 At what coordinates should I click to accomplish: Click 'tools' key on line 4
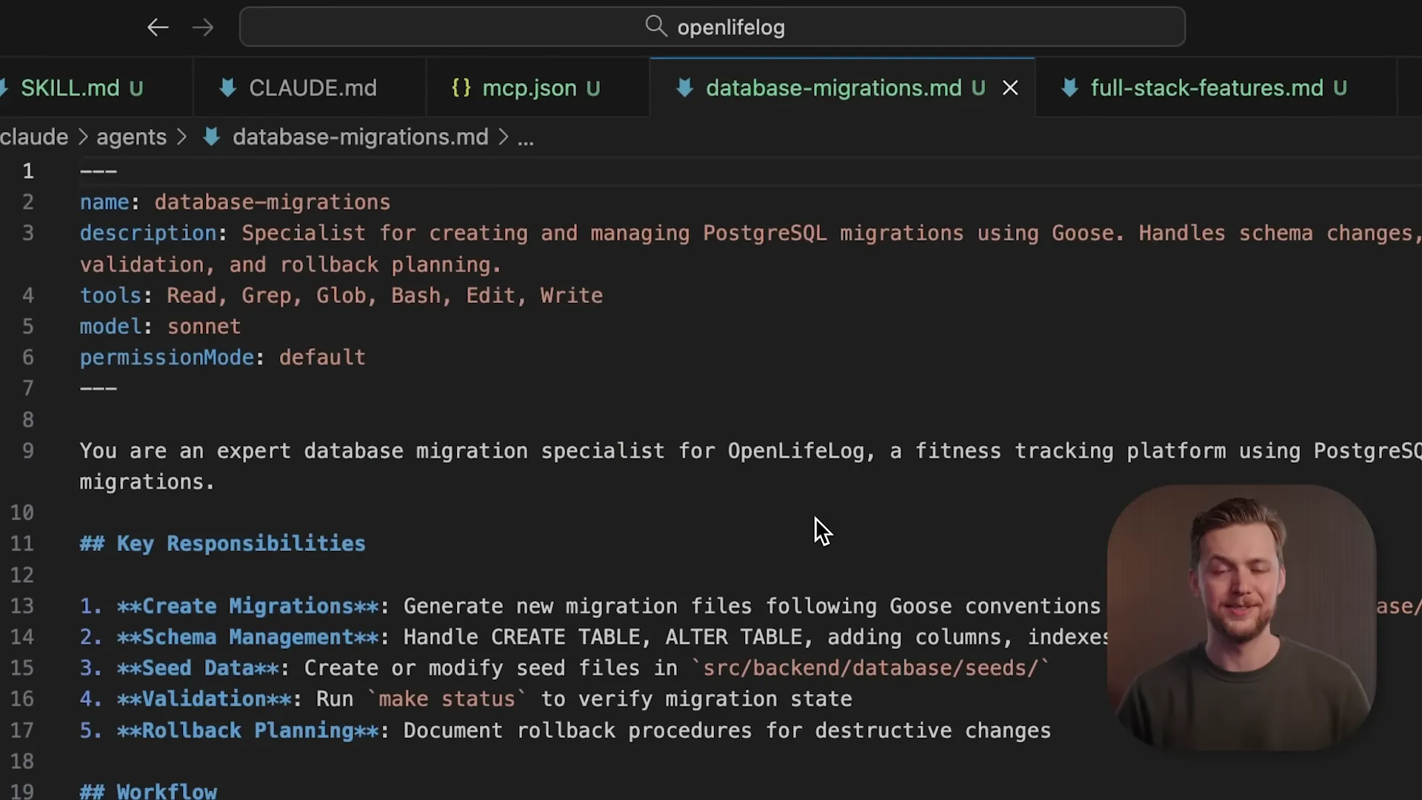[110, 296]
